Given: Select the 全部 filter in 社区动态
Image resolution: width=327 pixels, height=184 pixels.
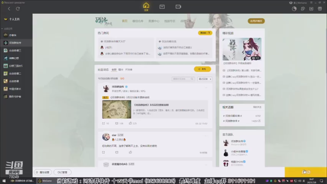Looking at the screenshot, I should [x=114, y=70].
